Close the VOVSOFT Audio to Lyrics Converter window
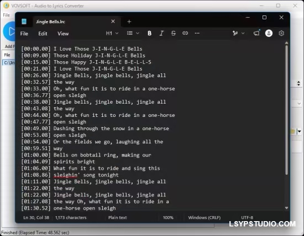 295,6
